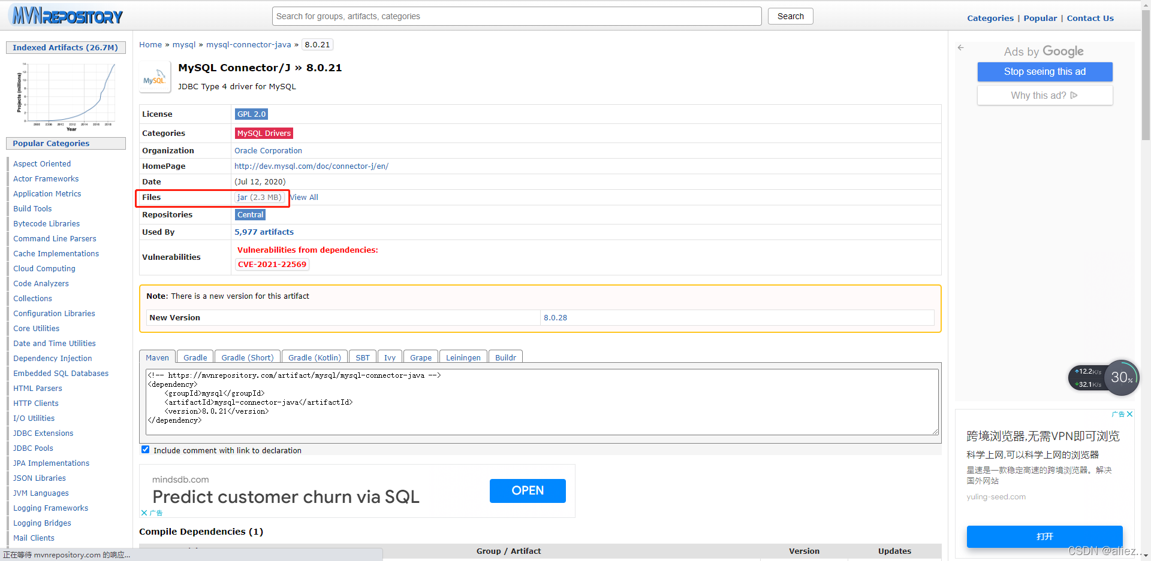Screen dimensions: 1151x561
Task: Open CVE-2021-22569 vulnerability link
Action: click(x=272, y=264)
